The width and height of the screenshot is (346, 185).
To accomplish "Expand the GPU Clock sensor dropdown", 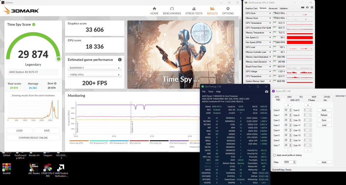I will coord(270,13).
